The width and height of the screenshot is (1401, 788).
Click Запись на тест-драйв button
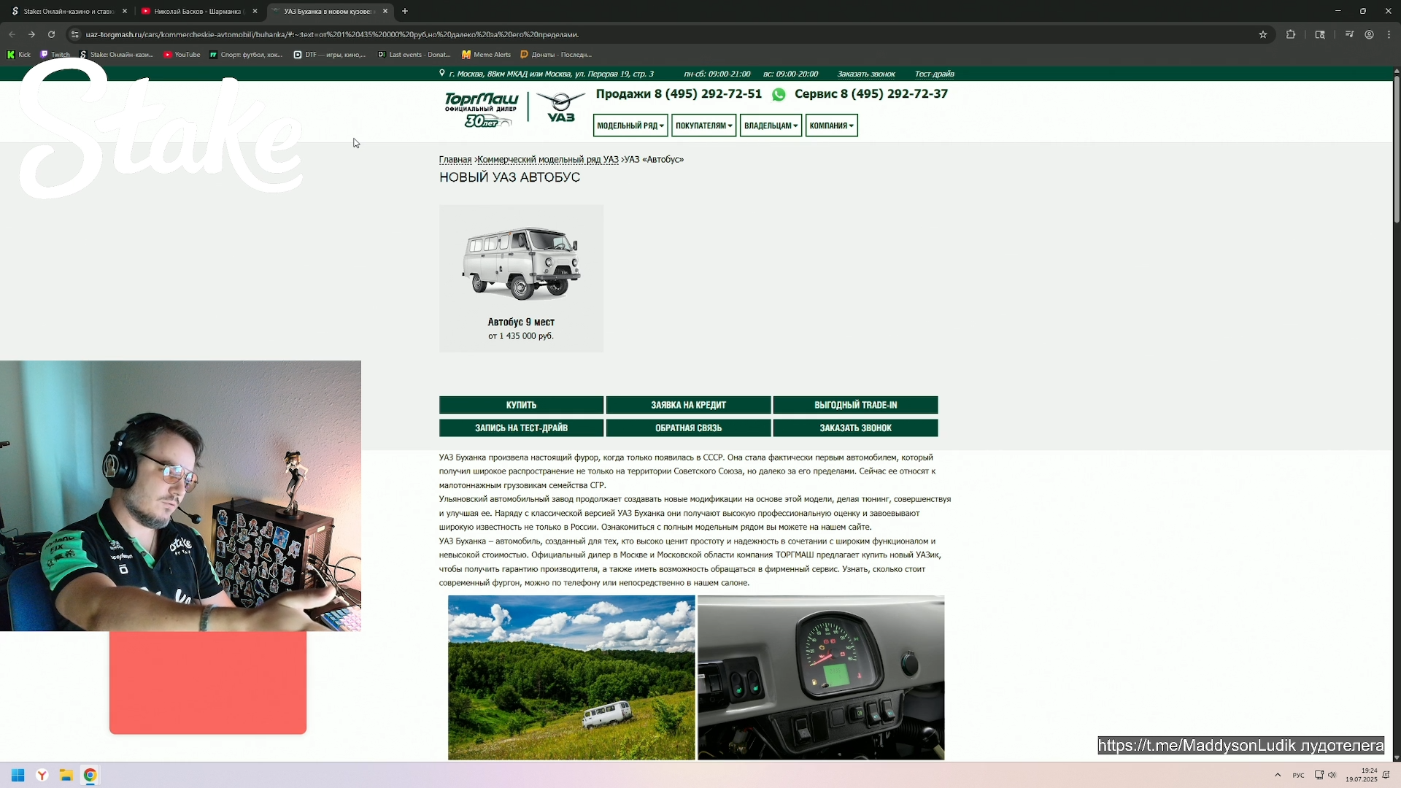(521, 428)
